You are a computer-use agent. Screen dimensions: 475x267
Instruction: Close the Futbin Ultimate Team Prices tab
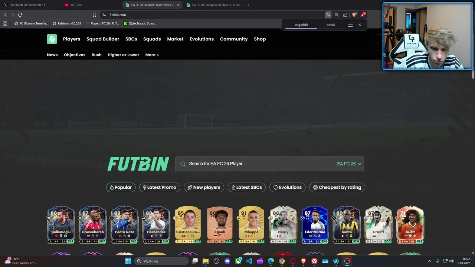[178, 5]
